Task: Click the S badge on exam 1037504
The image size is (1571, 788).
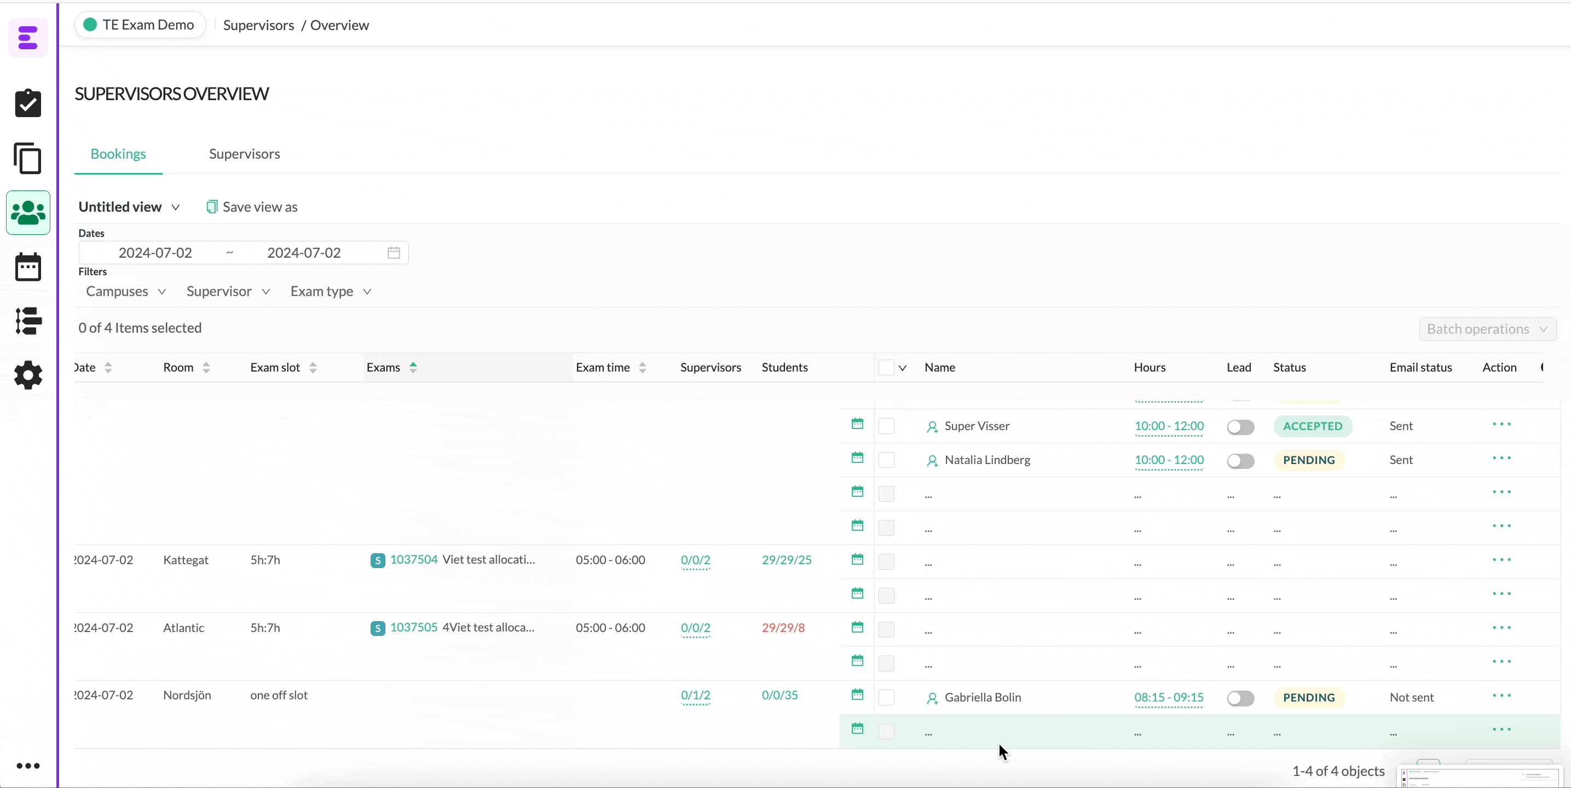Action: [x=378, y=560]
